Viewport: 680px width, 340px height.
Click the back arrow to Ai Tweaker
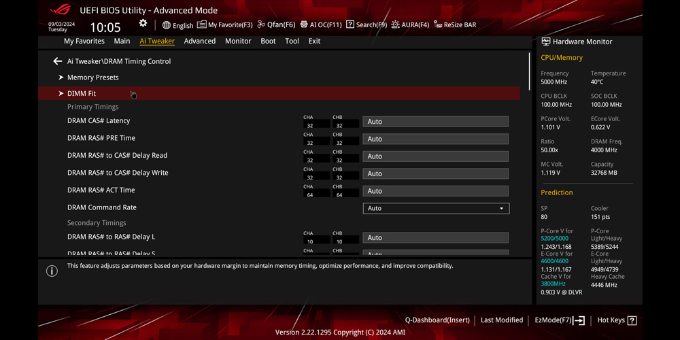pos(57,61)
